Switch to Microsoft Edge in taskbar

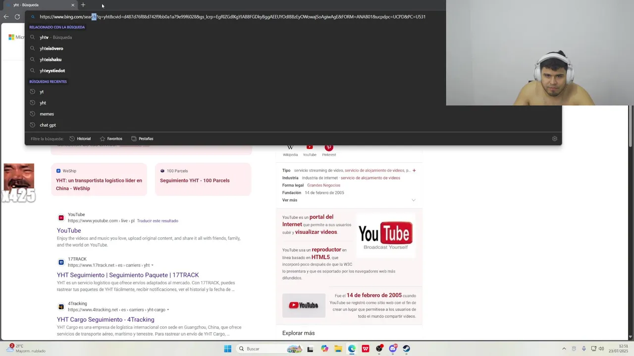click(352, 349)
